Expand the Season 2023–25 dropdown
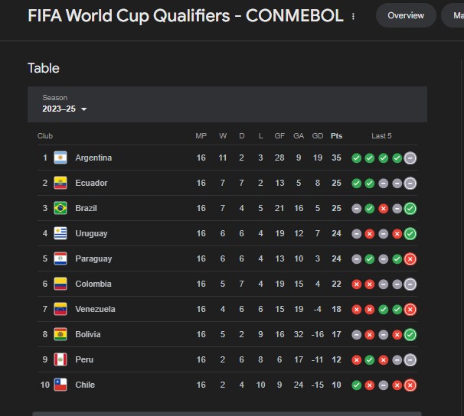The image size is (464, 416). click(x=65, y=109)
